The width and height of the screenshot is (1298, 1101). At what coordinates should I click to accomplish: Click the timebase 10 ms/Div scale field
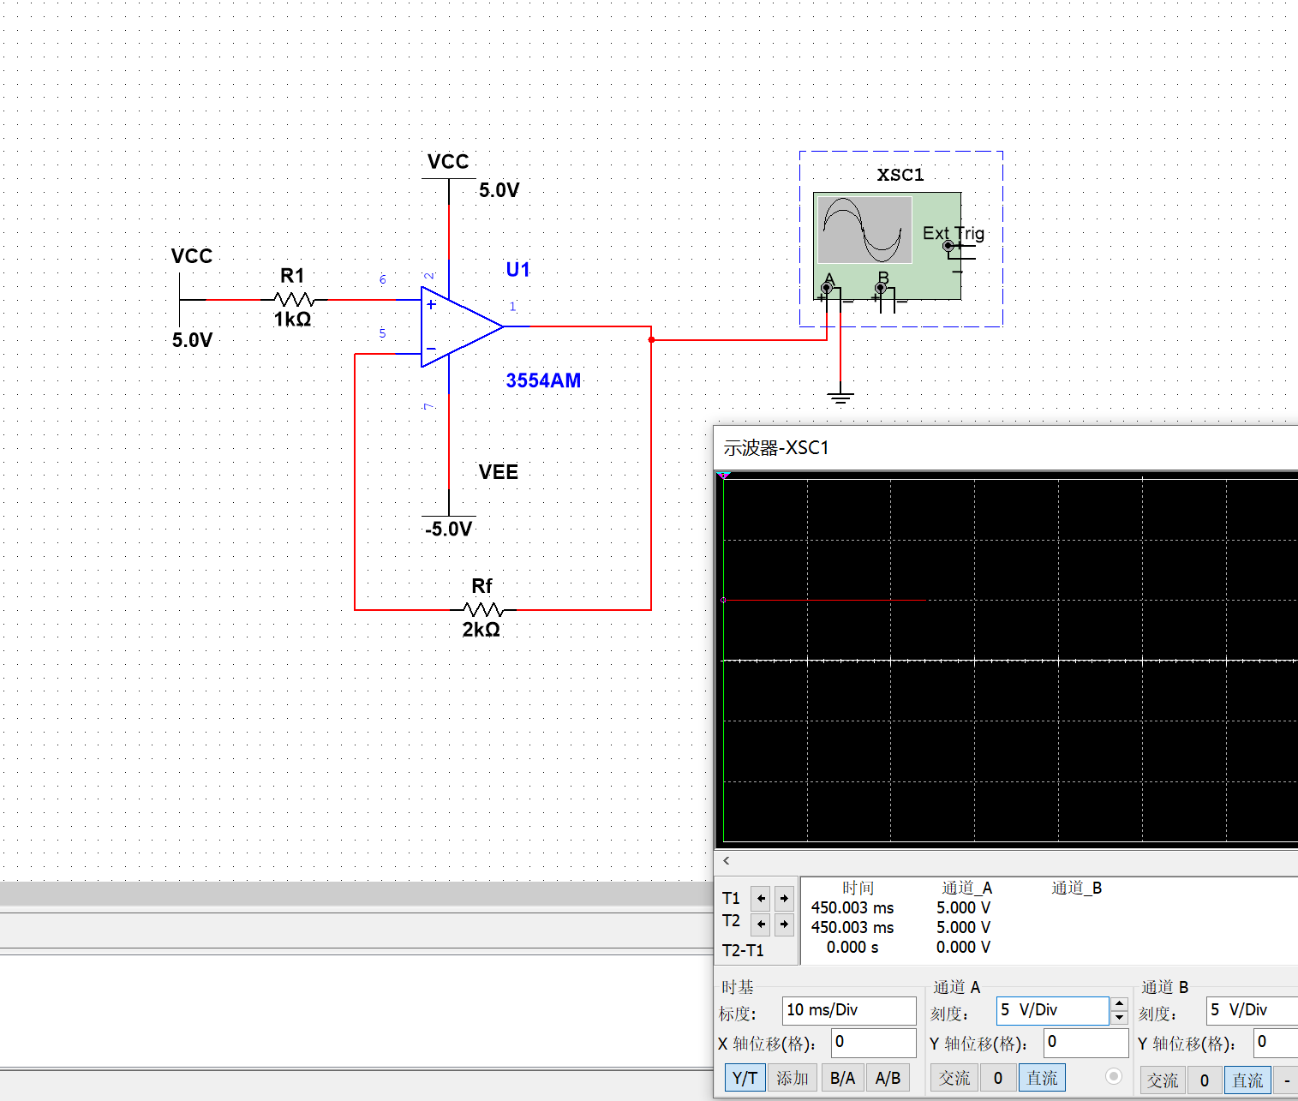tap(849, 1010)
